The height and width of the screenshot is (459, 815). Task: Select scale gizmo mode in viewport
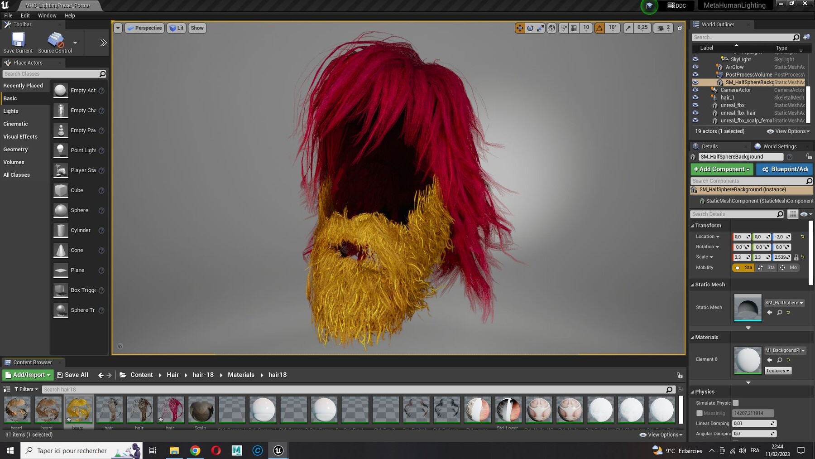[x=541, y=28]
